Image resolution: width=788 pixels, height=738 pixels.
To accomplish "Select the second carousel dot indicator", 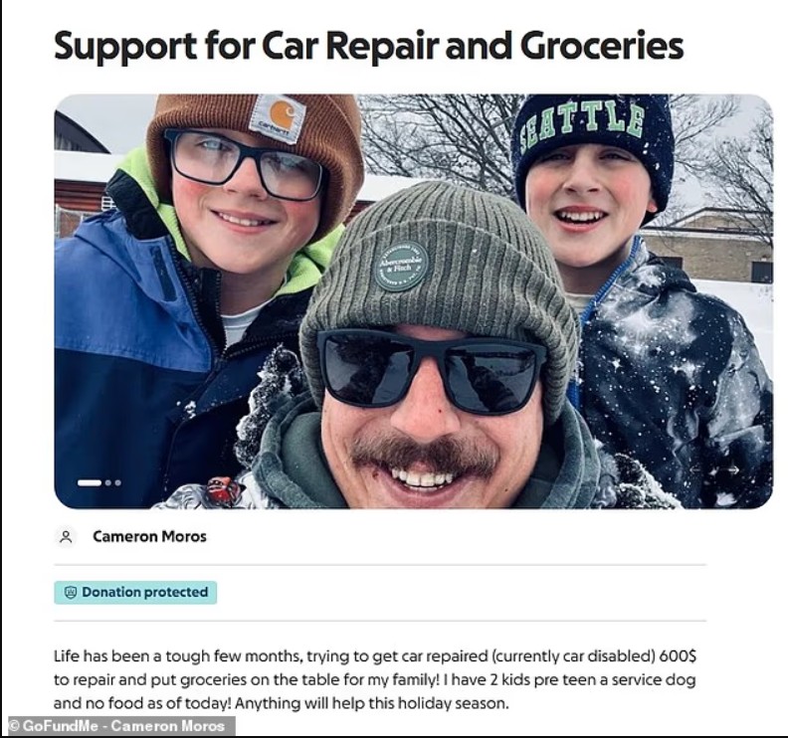I will [108, 482].
